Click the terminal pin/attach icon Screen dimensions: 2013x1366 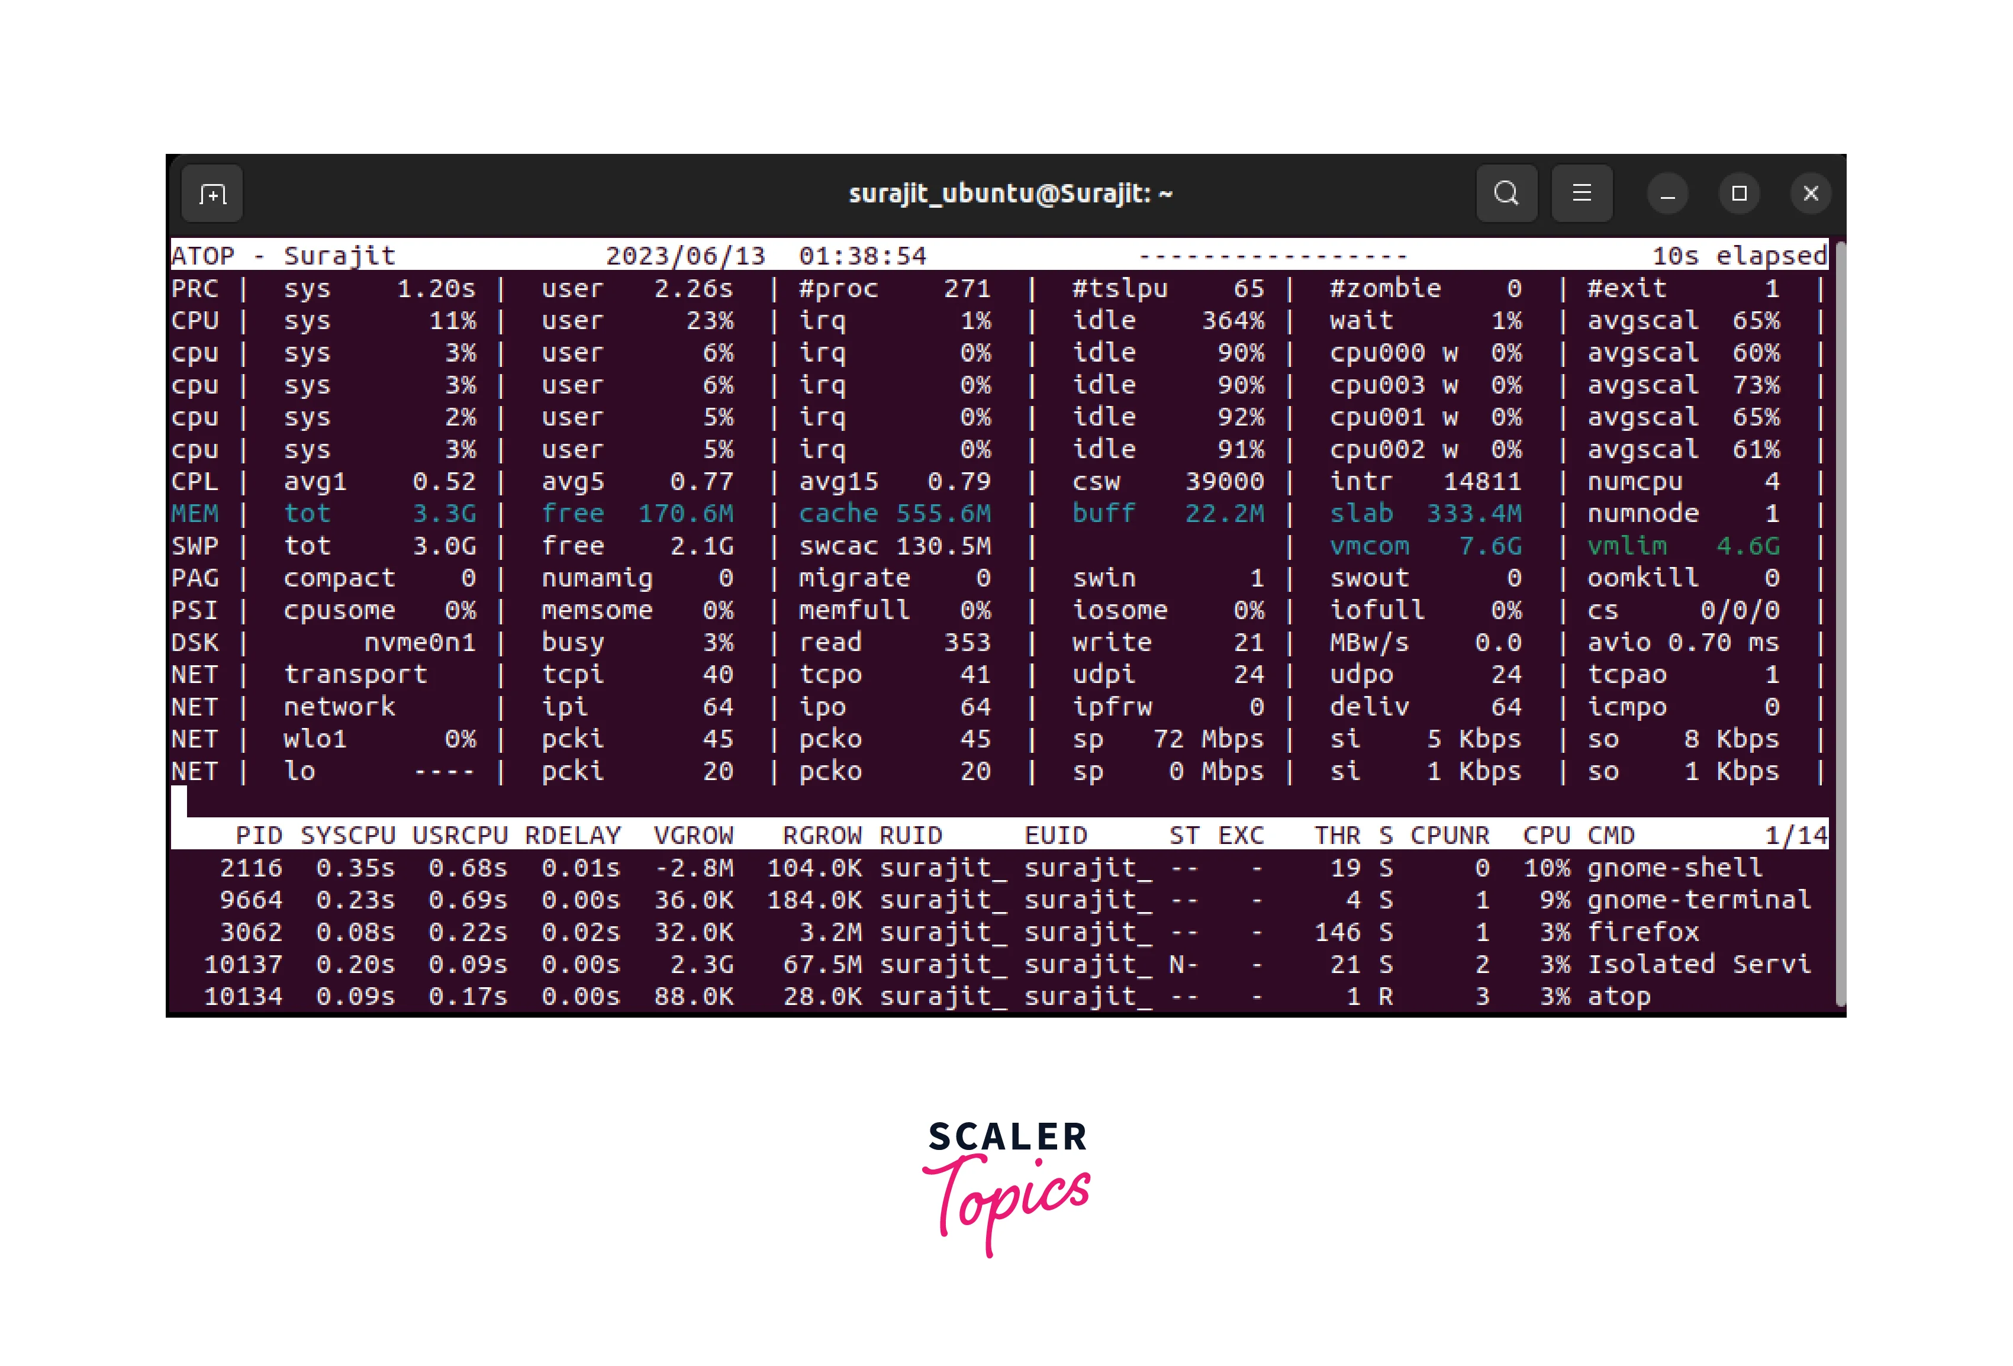coord(213,194)
